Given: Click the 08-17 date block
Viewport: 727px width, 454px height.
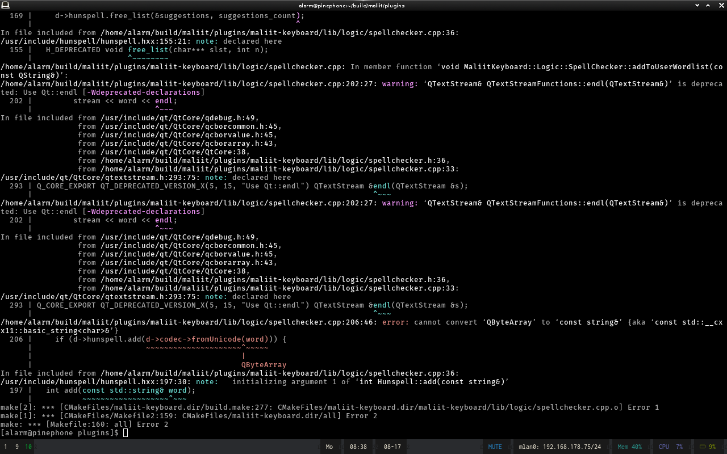Looking at the screenshot, I should point(392,447).
